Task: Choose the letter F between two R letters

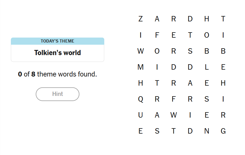Action: point(174,99)
